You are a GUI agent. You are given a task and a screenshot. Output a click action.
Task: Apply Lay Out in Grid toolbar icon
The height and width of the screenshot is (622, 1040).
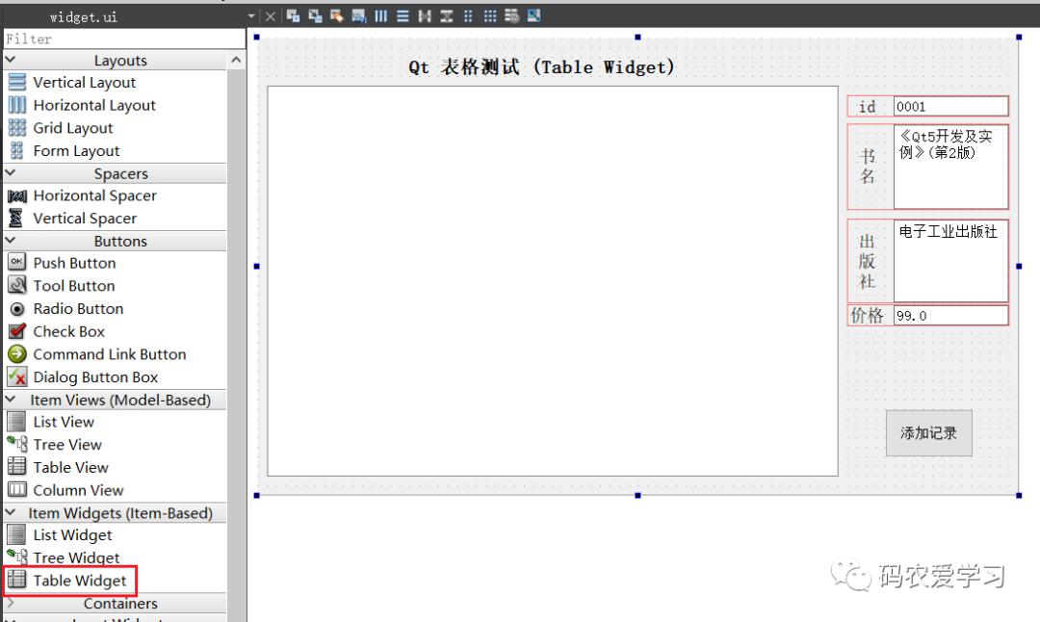click(490, 16)
